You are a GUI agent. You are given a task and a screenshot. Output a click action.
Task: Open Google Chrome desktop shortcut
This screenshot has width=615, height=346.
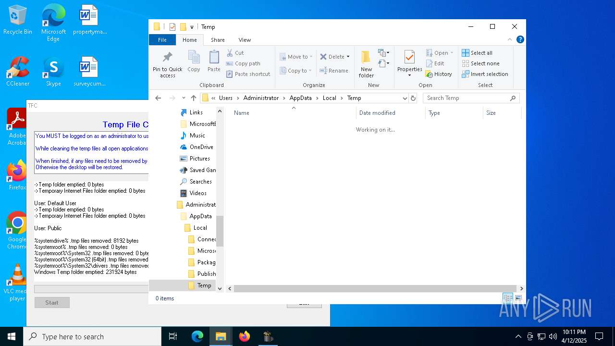click(17, 231)
